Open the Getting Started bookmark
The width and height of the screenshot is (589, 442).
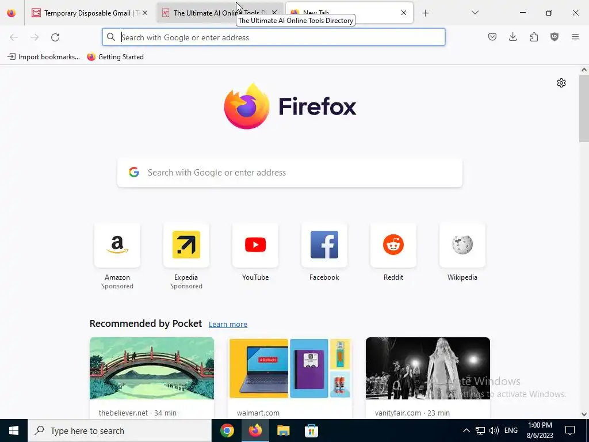pos(115,57)
